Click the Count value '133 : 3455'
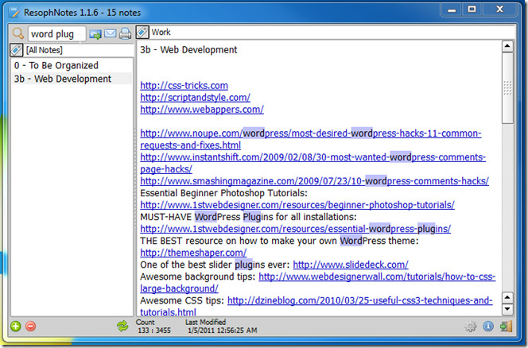Screen dimensions: 528x348 (x=154, y=331)
